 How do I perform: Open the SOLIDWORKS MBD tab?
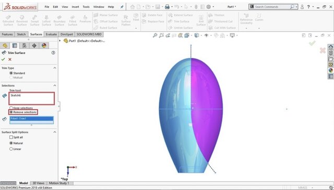pyautogui.click(x=89, y=34)
